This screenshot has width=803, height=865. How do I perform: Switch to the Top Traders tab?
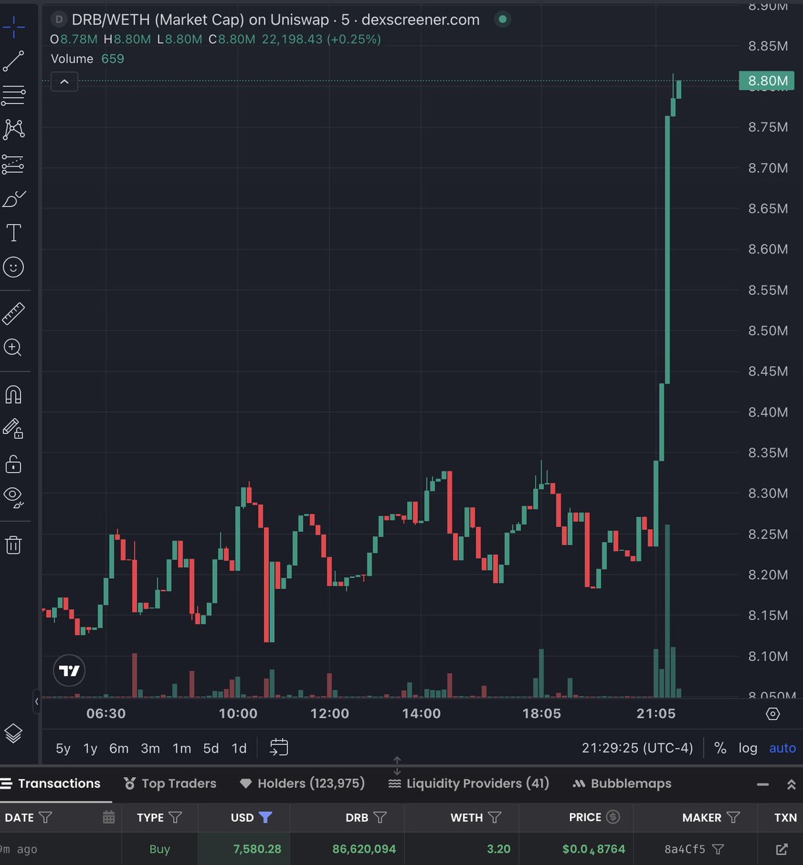170,784
